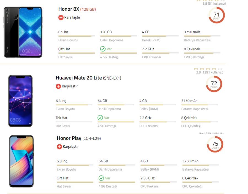Click the 75 puan score circle
This screenshot has width=248, height=194.
click(215, 144)
